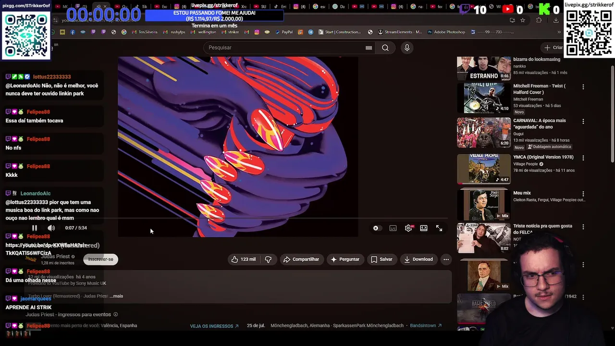Enter fullscreen with the player expand icon
This screenshot has width=615, height=346.
click(x=439, y=228)
